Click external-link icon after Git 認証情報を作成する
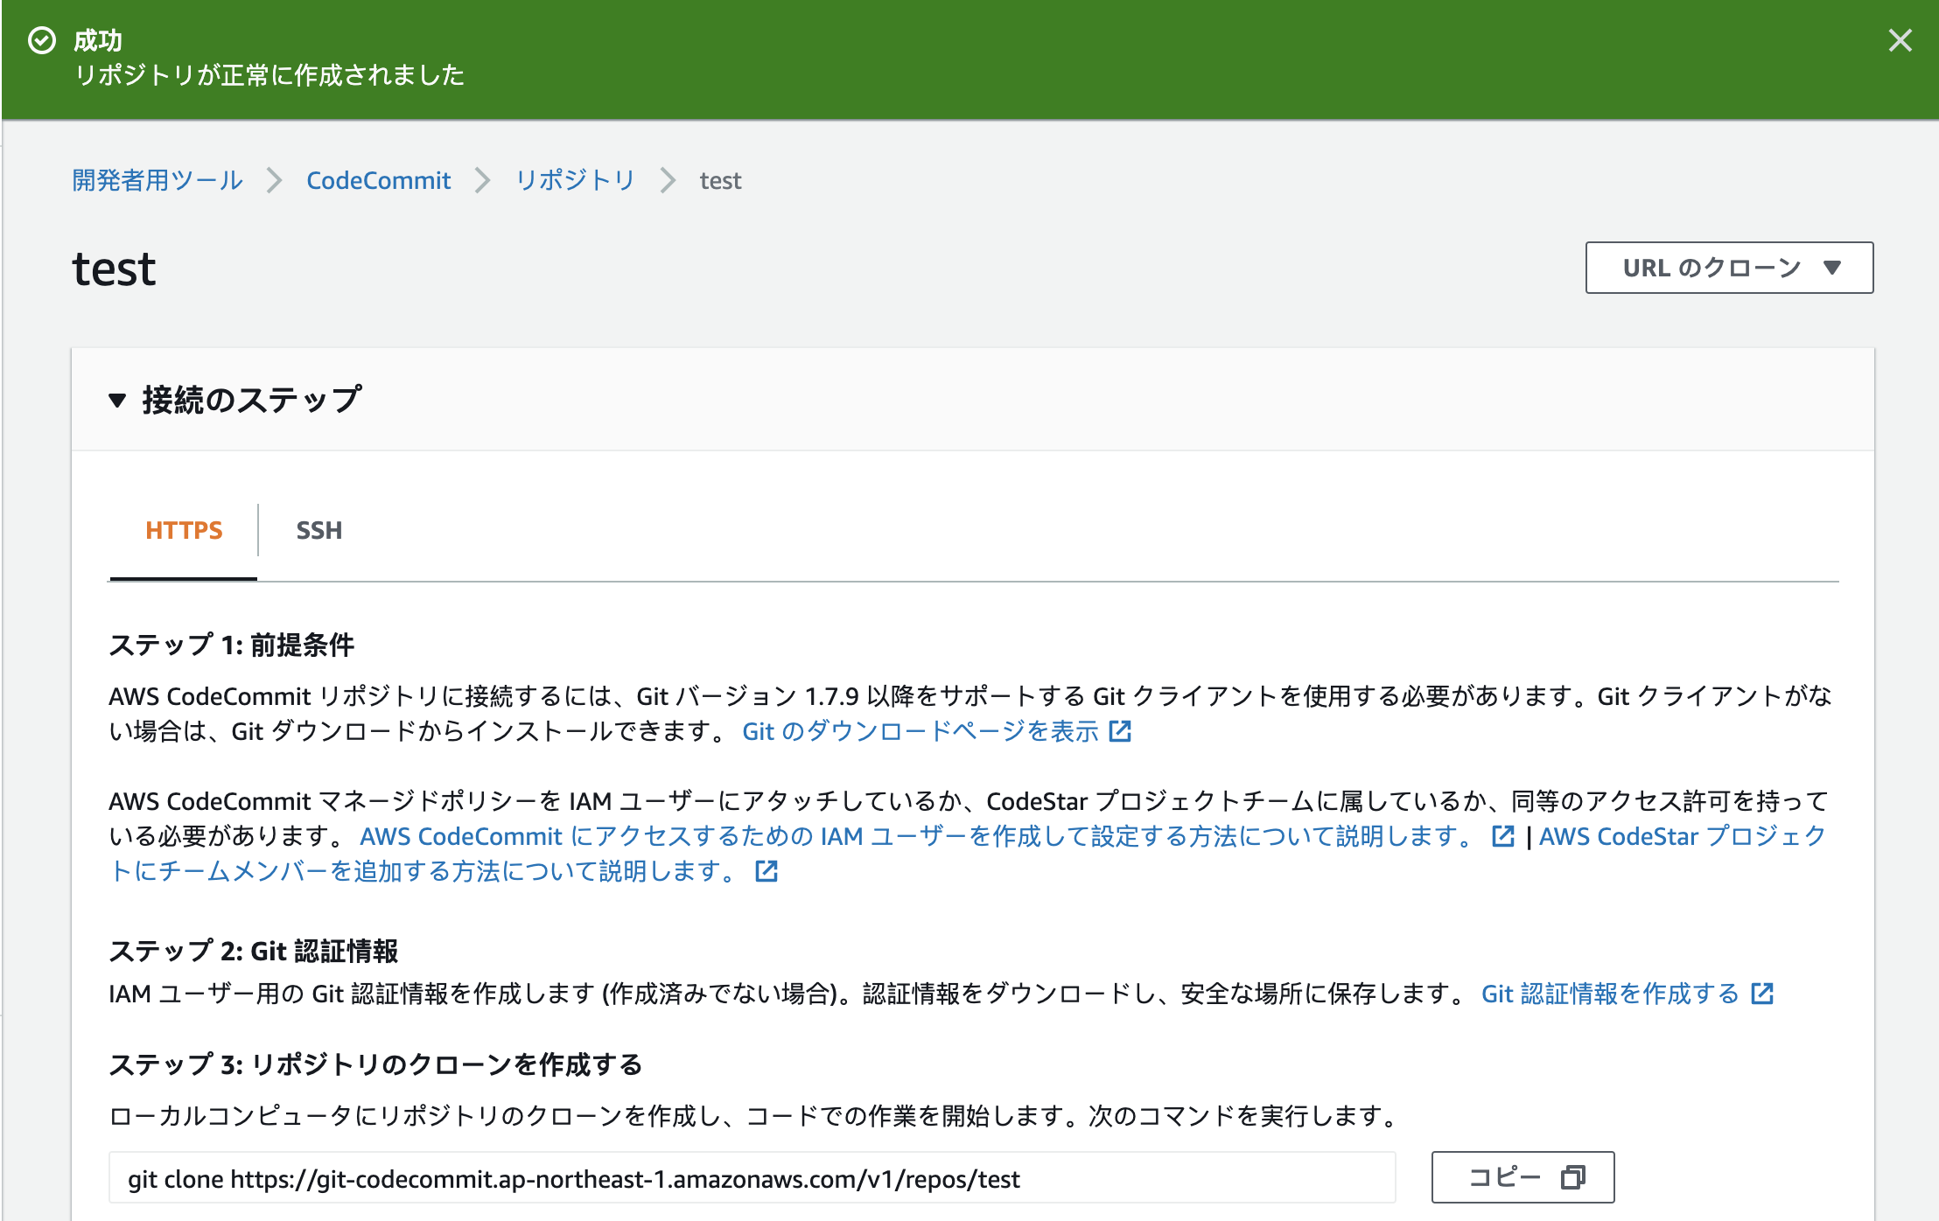1939x1221 pixels. pos(1761,994)
